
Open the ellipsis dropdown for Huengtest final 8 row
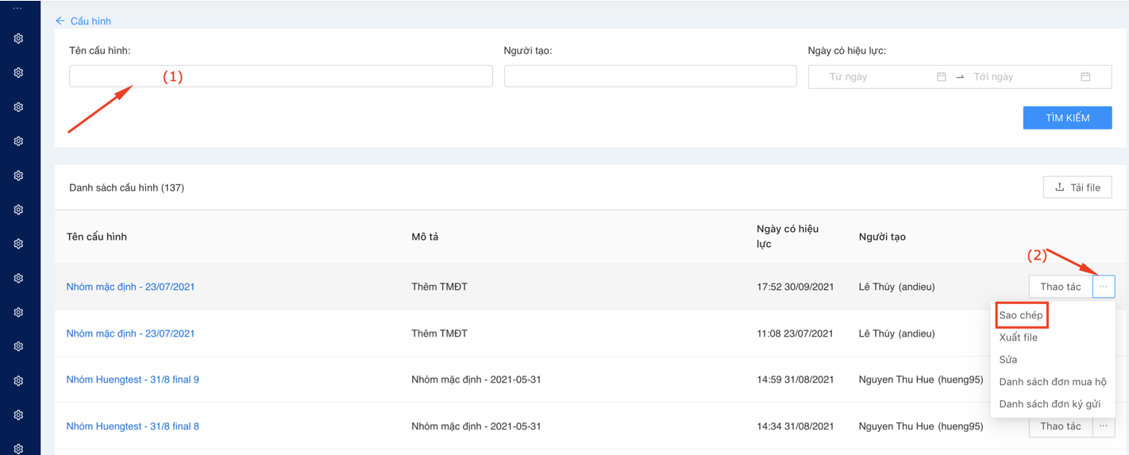coord(1103,426)
